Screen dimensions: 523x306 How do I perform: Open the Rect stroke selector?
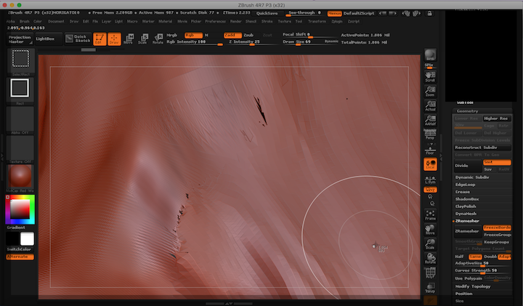pyautogui.click(x=20, y=90)
